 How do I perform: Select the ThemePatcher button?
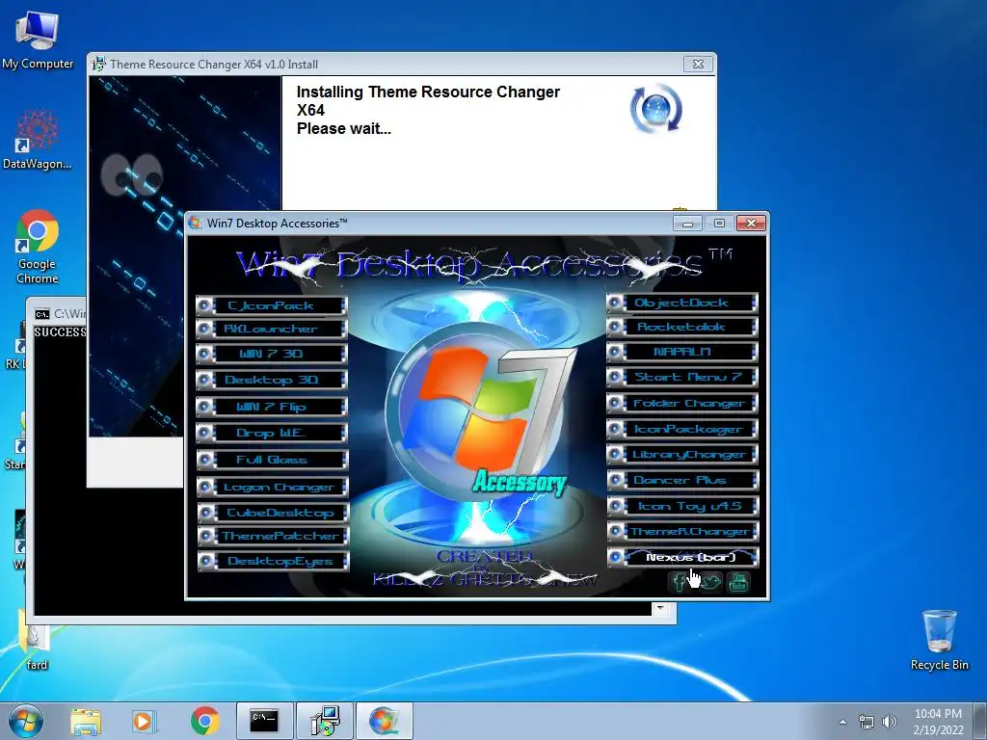272,536
